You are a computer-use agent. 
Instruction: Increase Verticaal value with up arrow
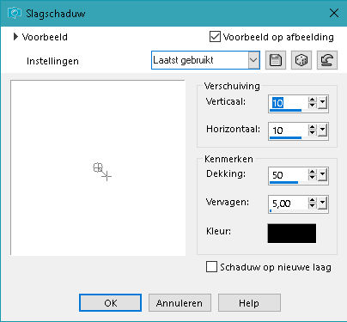click(313, 100)
